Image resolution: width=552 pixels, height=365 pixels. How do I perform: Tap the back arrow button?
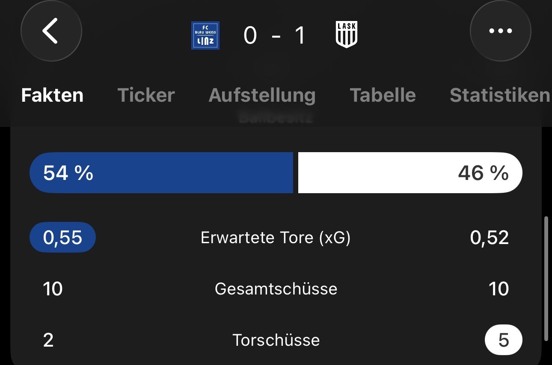pyautogui.click(x=51, y=32)
